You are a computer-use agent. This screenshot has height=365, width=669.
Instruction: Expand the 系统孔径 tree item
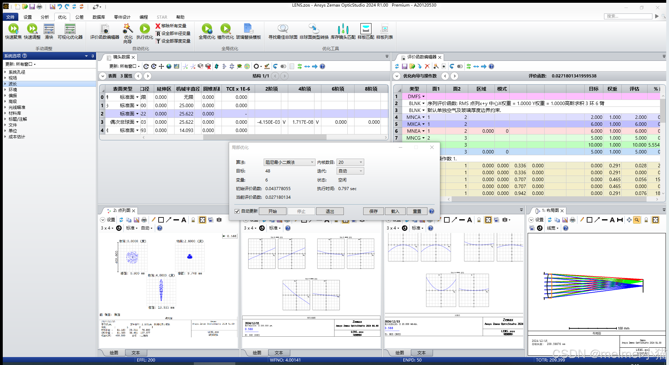[x=5, y=72]
